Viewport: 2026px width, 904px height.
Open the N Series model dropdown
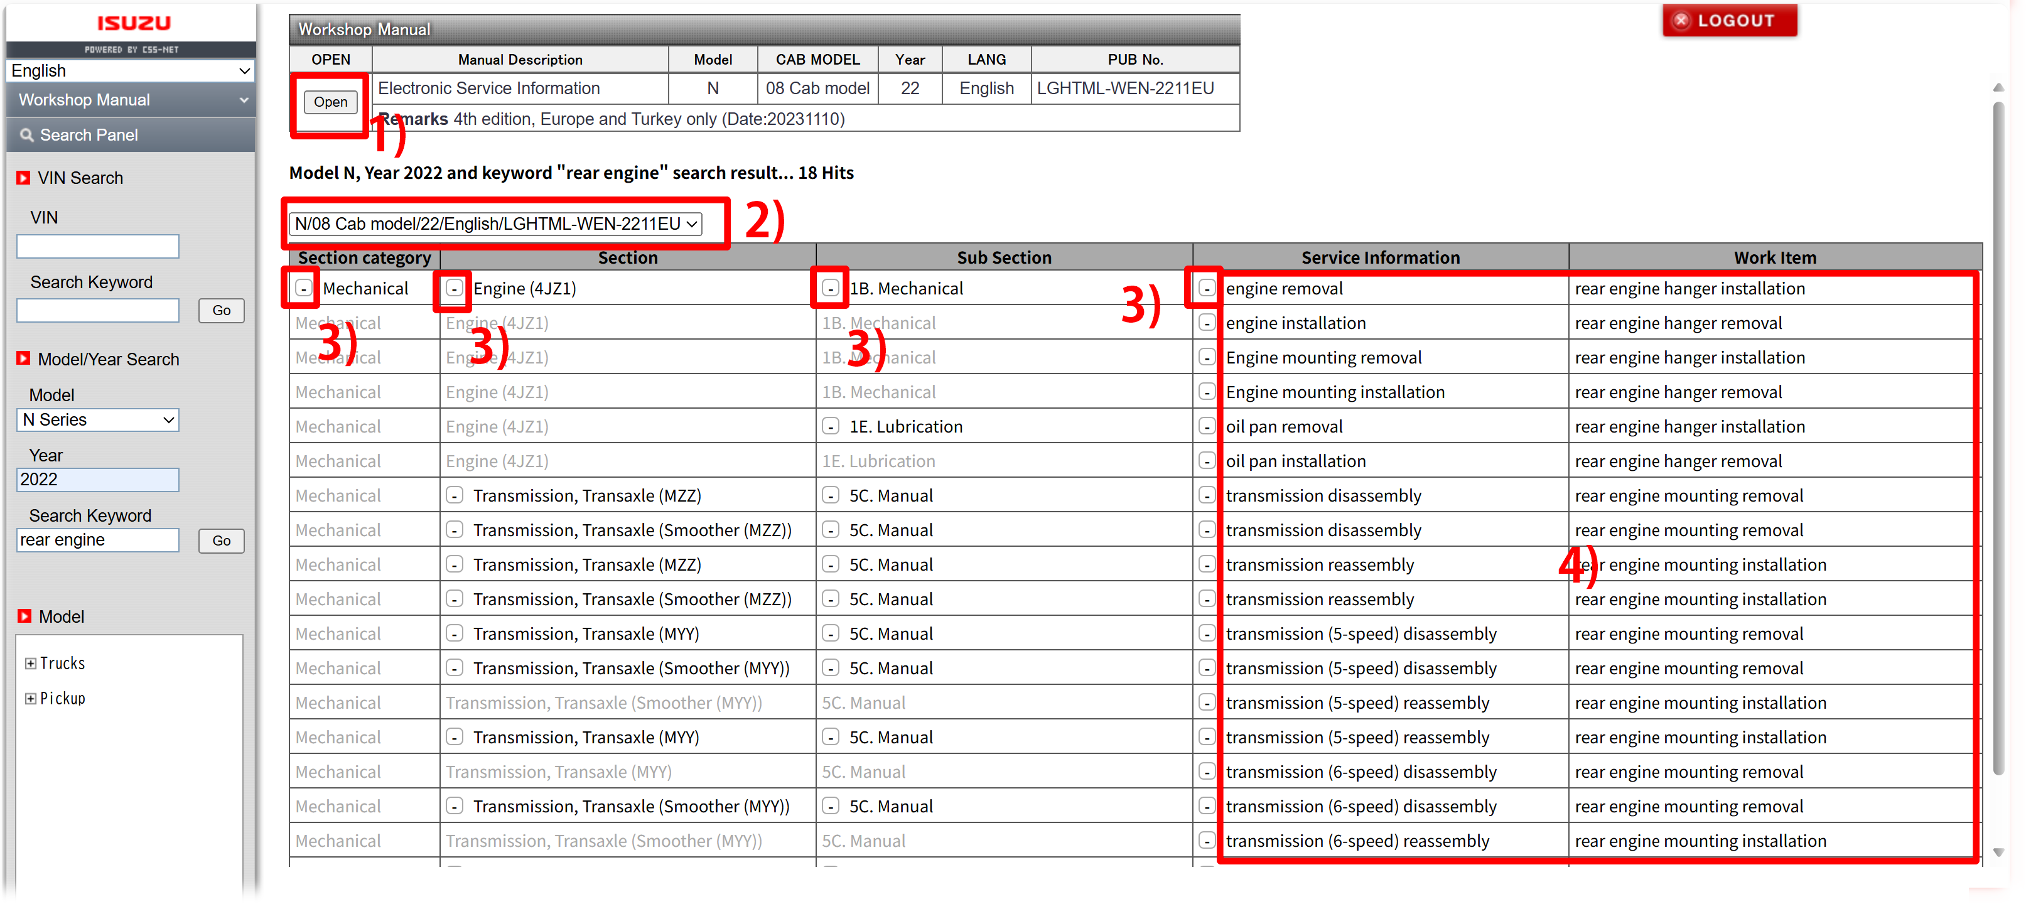pyautogui.click(x=97, y=420)
